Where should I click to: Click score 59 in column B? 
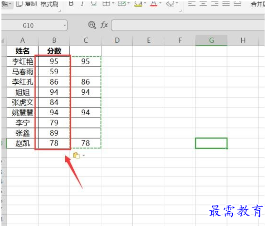click(x=54, y=72)
